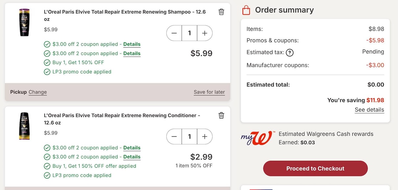Change the Pickup option for shampoo
398x190 pixels.
click(x=38, y=92)
